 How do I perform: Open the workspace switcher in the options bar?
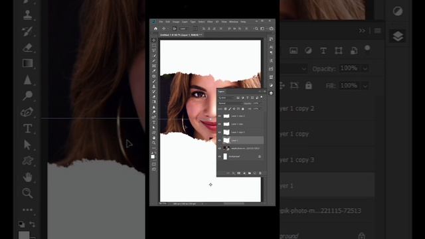click(x=262, y=29)
